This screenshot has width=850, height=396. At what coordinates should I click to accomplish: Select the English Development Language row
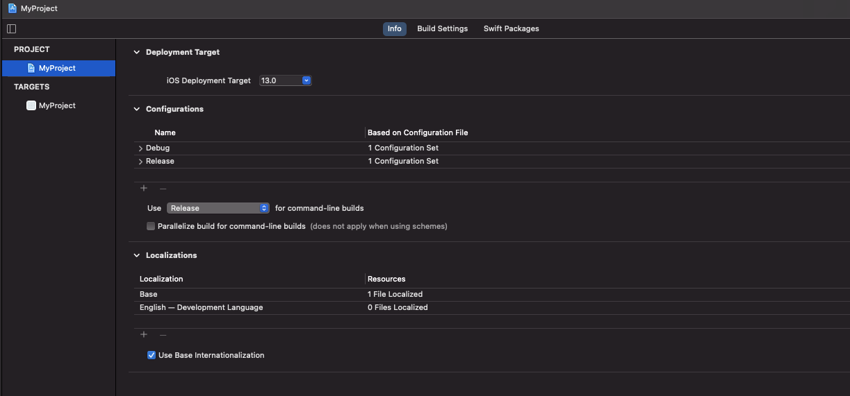(x=202, y=307)
